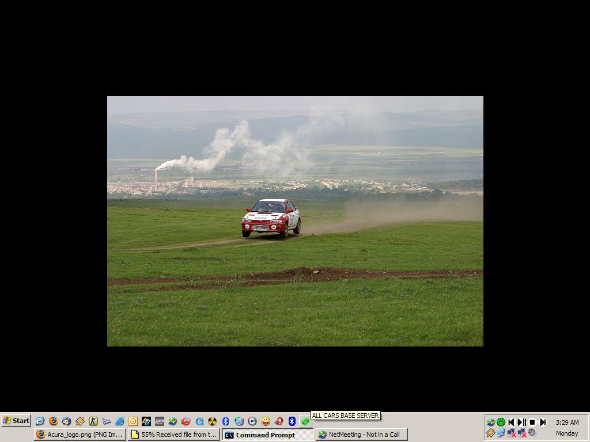Image resolution: width=590 pixels, height=442 pixels.
Task: Click the 3:29 AM system clock
Action: point(567,422)
